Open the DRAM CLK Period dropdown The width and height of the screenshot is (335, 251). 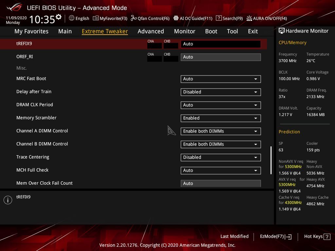[221, 105]
